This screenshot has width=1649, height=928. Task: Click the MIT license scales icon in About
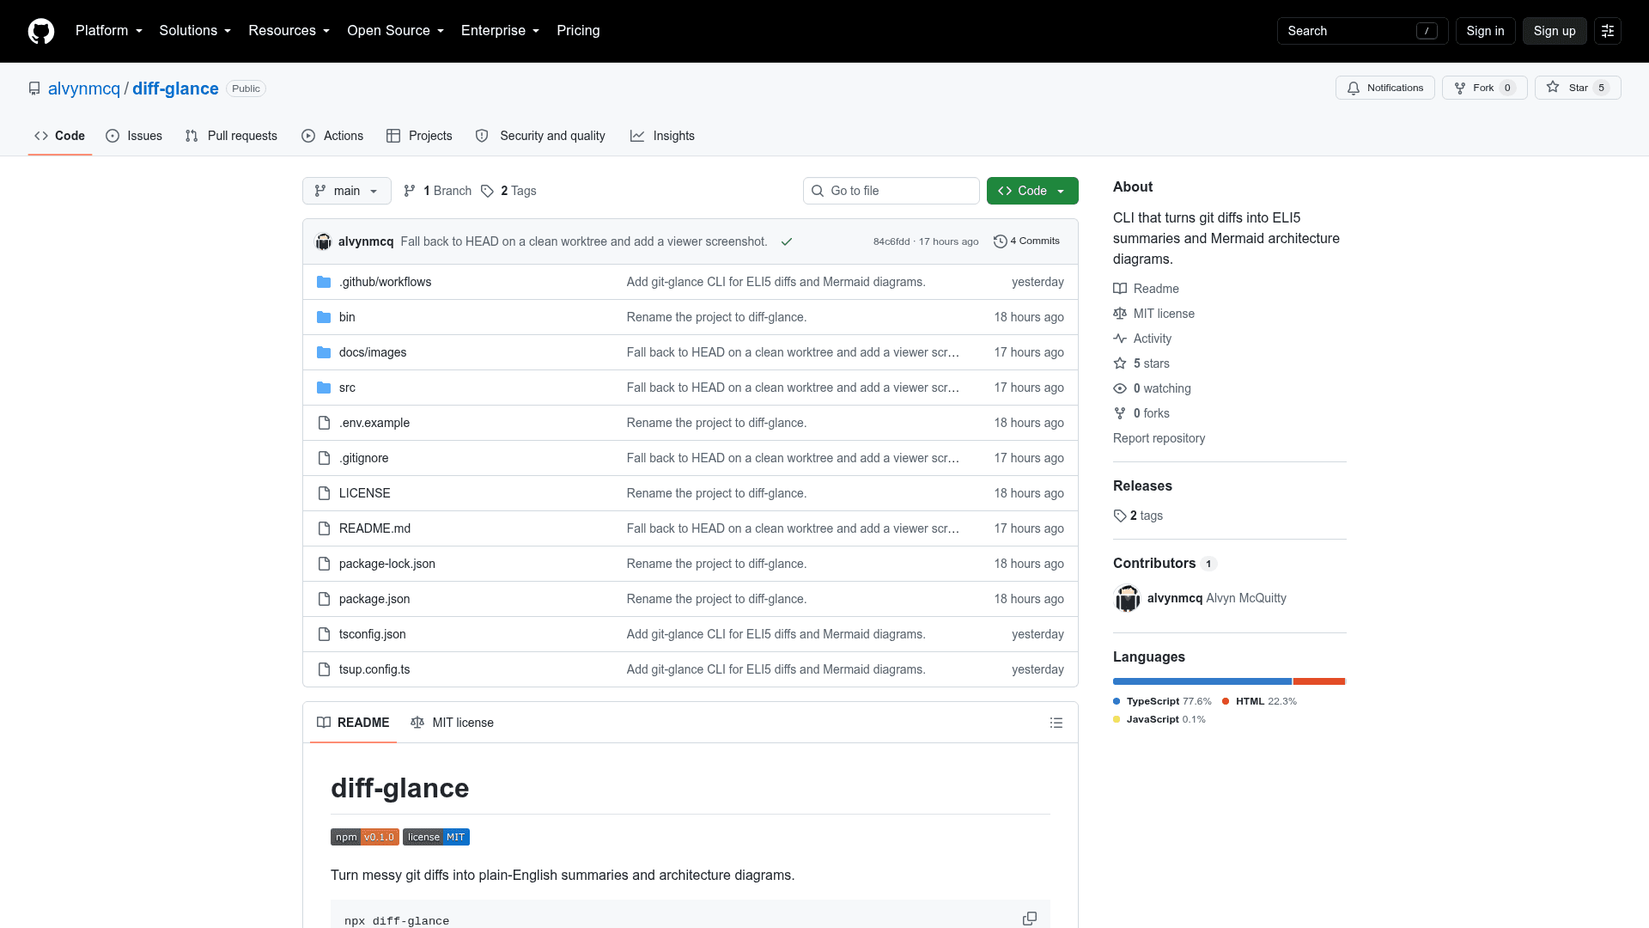1120,314
